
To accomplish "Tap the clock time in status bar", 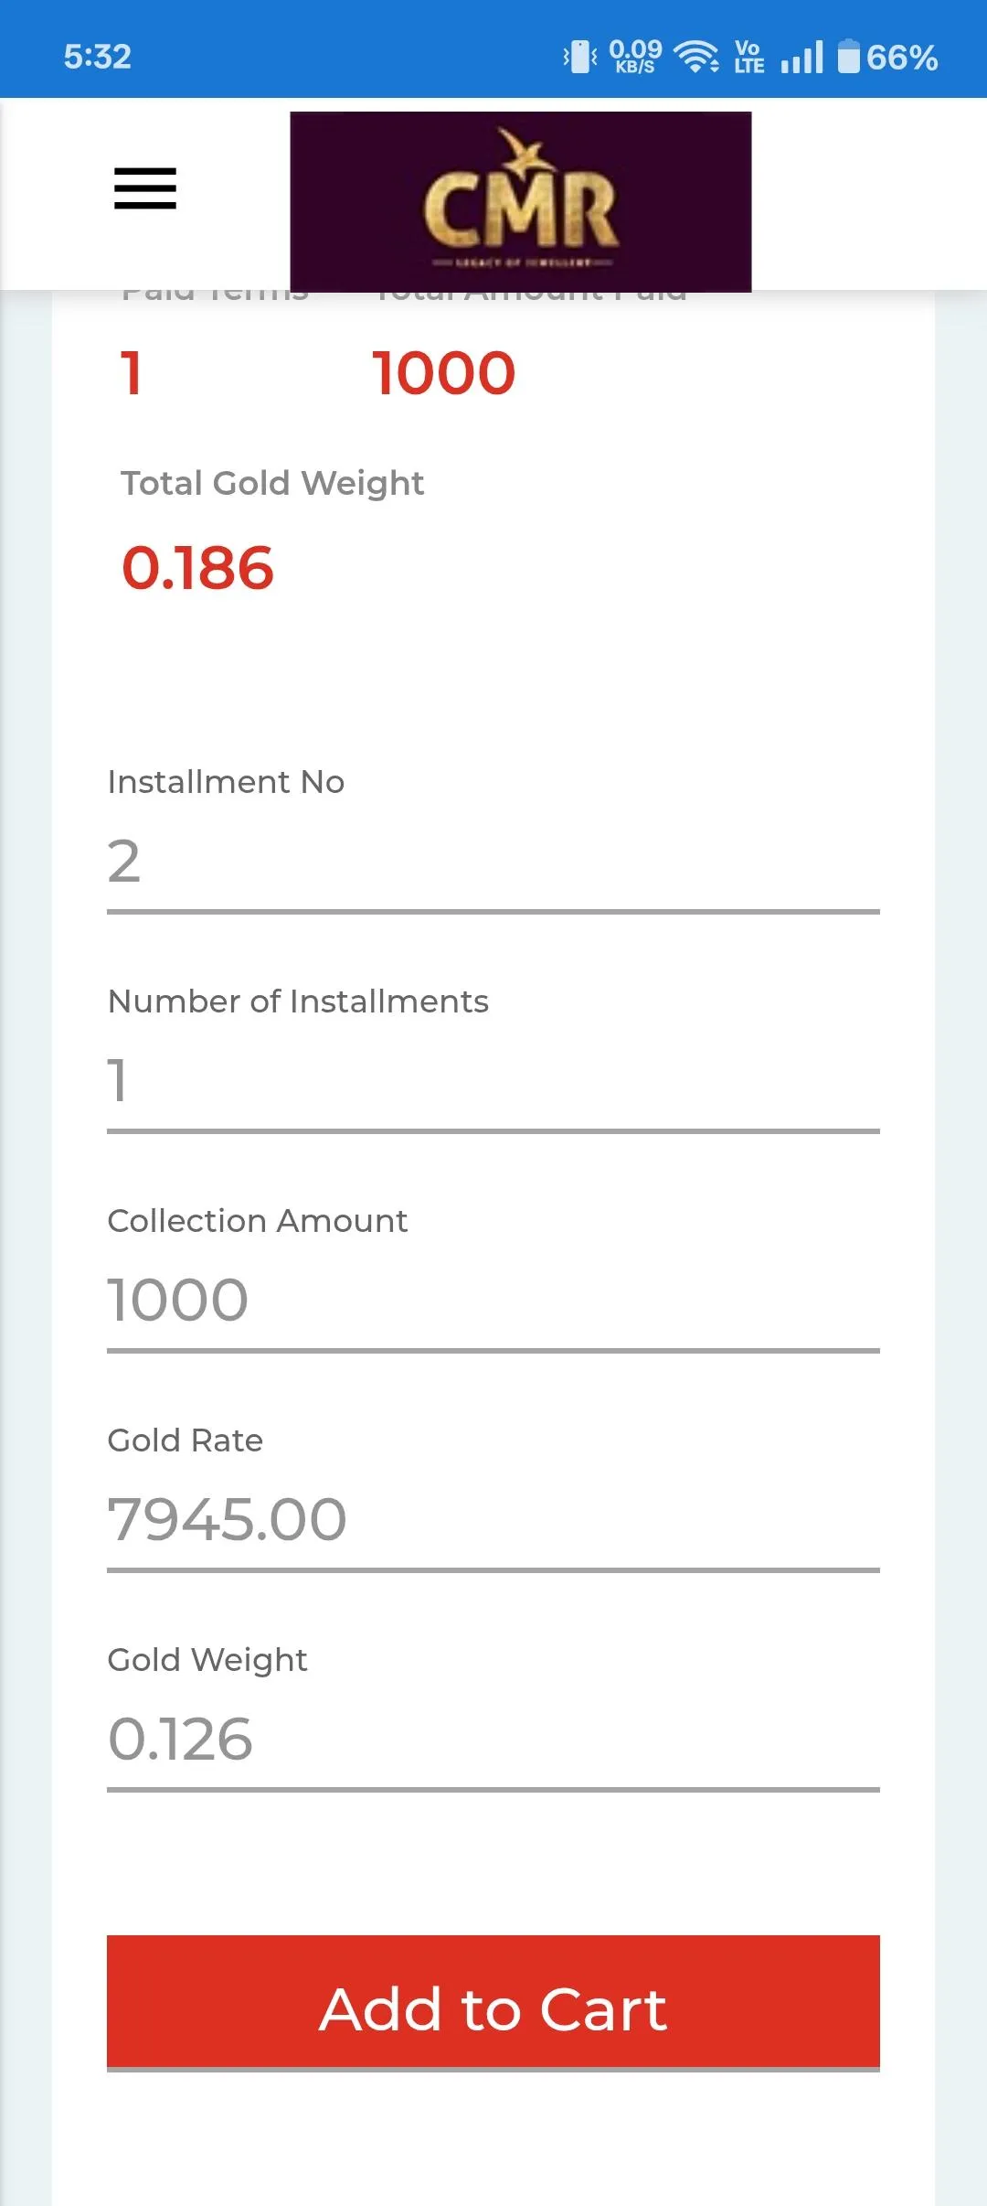I will point(98,57).
